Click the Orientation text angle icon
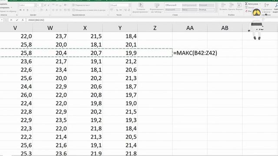 point(65,5)
